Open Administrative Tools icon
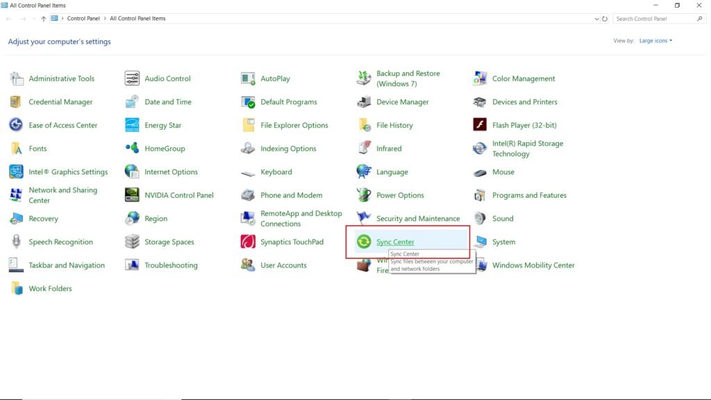 click(17, 78)
